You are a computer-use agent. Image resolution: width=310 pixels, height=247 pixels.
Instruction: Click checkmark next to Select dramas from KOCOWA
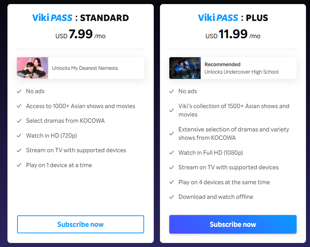[19, 121]
